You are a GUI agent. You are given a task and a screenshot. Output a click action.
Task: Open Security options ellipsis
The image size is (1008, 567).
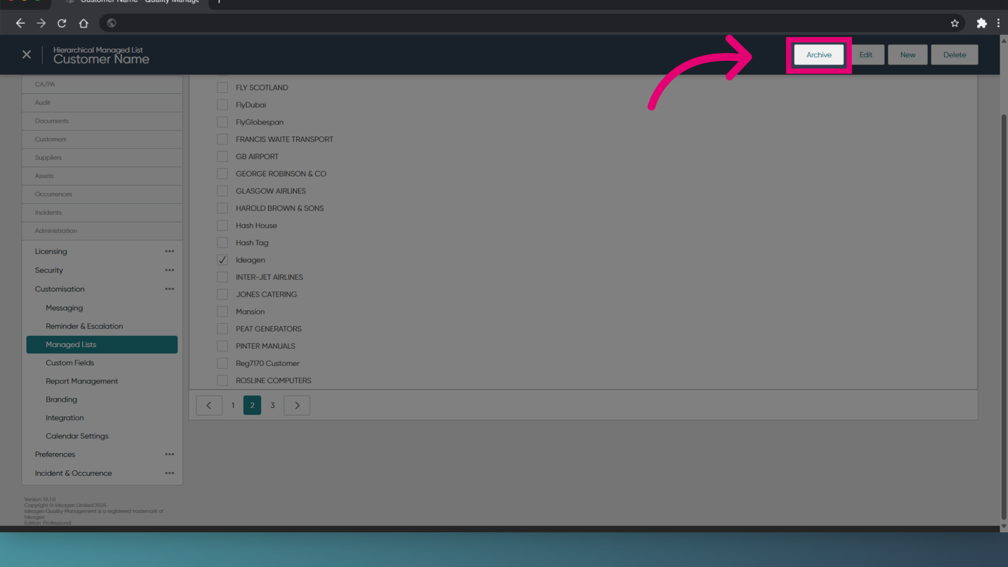170,270
